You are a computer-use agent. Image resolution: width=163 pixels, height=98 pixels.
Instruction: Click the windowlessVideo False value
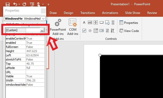pos(35,85)
